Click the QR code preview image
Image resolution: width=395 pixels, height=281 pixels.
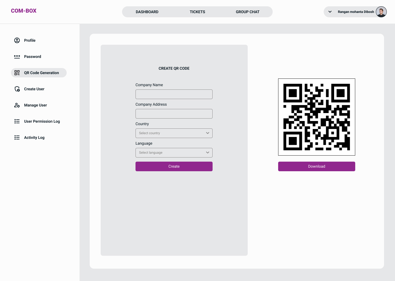tap(317, 117)
